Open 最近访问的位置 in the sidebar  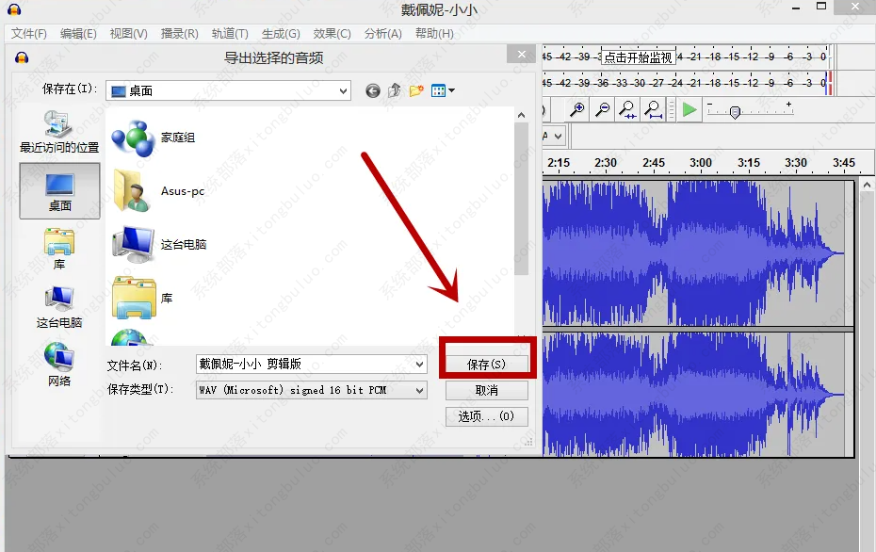59,132
